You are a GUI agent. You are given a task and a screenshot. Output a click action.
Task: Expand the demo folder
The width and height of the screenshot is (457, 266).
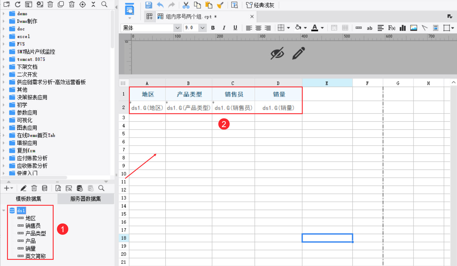[3, 14]
